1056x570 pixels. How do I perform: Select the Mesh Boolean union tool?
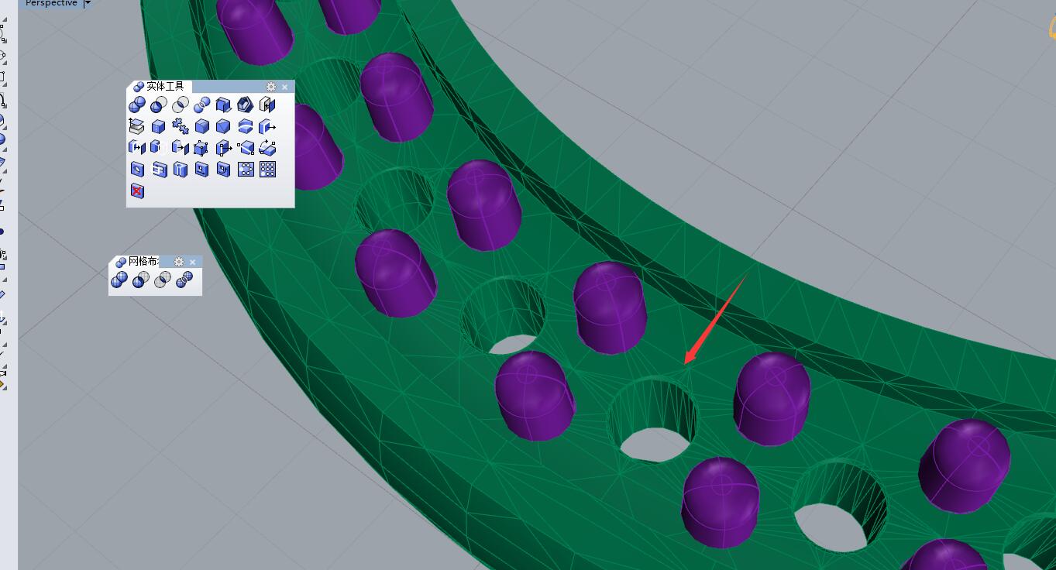[x=119, y=280]
